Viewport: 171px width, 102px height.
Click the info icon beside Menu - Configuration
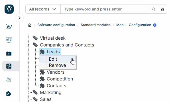click(155, 25)
